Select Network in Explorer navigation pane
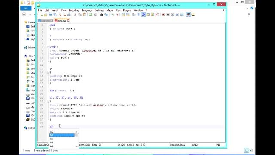 [30, 128]
